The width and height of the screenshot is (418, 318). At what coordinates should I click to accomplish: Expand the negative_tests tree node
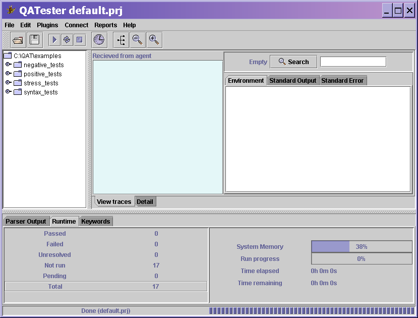[x=9, y=65]
